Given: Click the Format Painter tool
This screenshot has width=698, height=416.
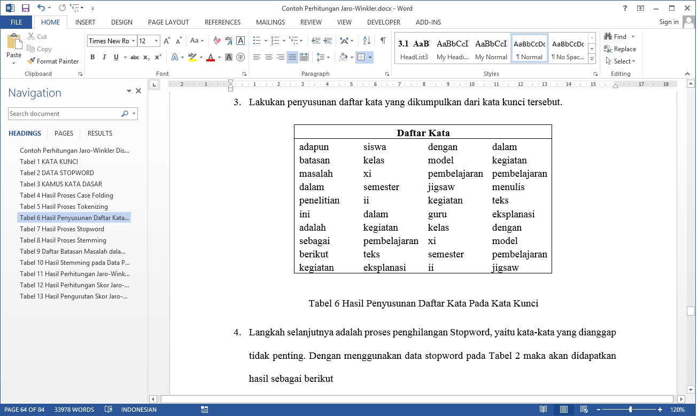Looking at the screenshot, I should point(53,61).
